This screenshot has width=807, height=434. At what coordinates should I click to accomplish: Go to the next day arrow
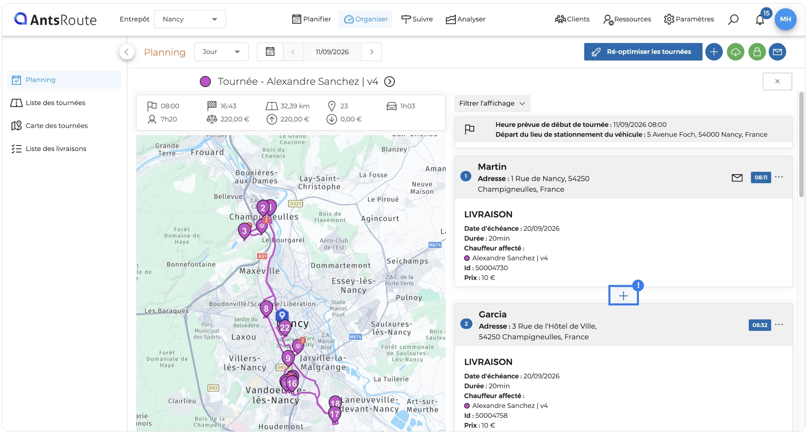[371, 52]
